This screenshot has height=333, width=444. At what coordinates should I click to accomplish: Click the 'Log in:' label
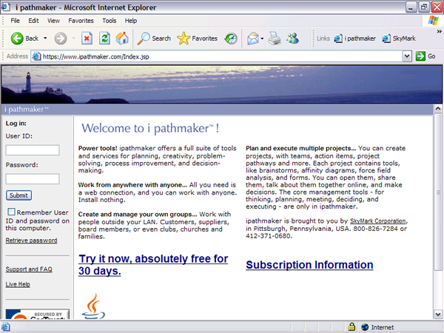16,124
